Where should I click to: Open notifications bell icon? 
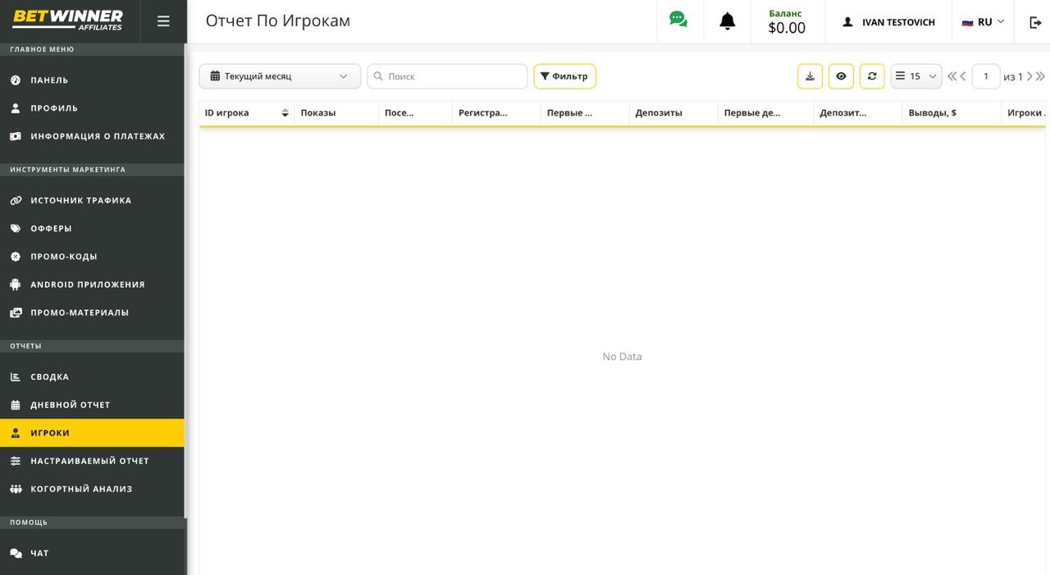tap(727, 22)
